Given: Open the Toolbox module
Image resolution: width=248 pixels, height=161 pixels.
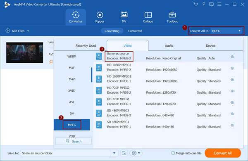Looking at the screenshot, I should (x=172, y=17).
